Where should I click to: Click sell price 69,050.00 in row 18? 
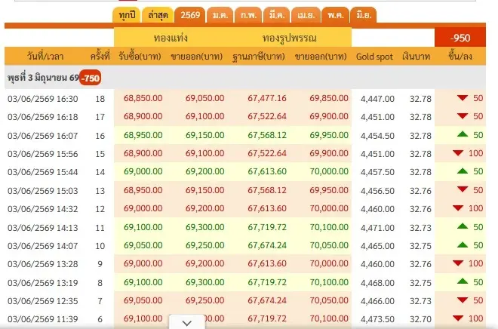pos(204,98)
